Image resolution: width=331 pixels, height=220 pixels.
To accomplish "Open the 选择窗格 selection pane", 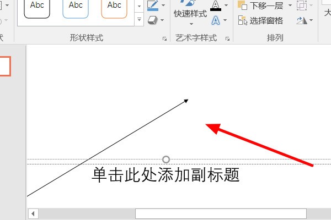I will coord(260,20).
